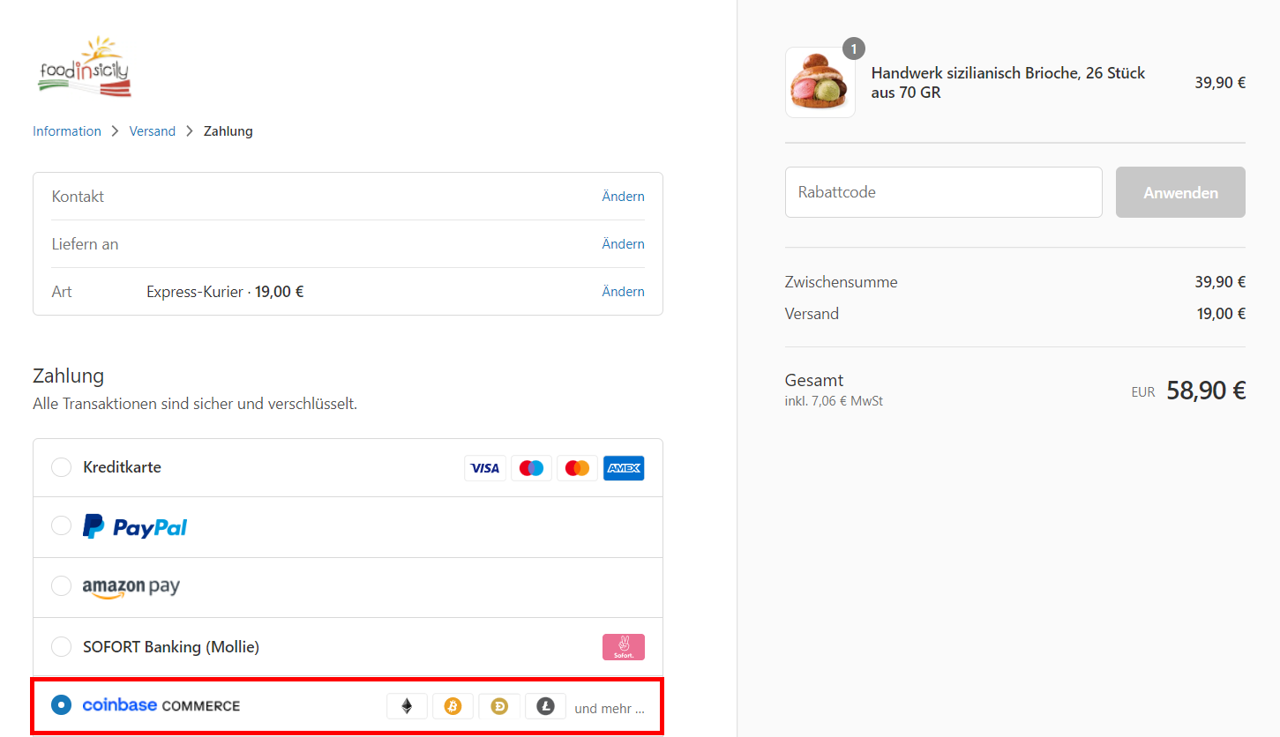Select the Kreditkarte radio button
Viewport: 1280px width, 737px height.
point(61,467)
